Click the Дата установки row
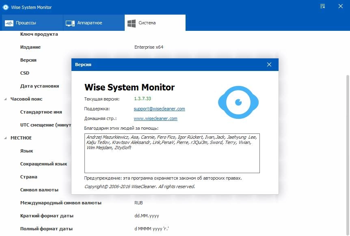 pos(39,86)
